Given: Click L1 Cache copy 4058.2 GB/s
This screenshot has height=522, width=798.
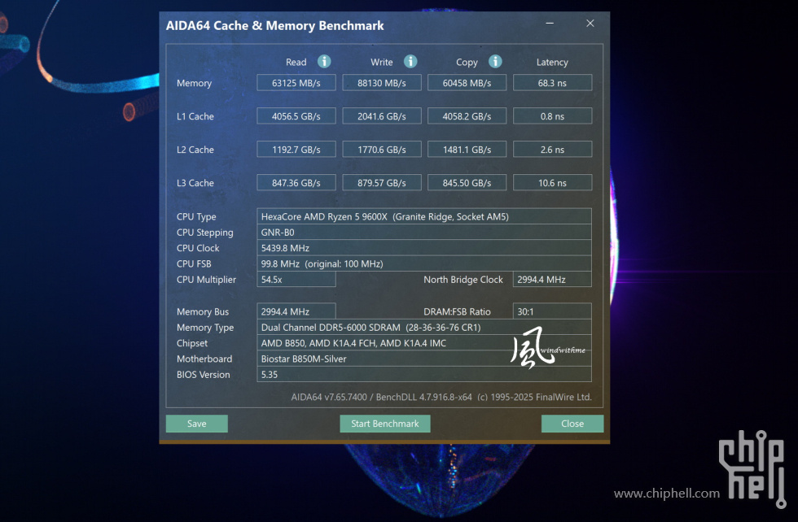Looking at the screenshot, I should tap(467, 116).
